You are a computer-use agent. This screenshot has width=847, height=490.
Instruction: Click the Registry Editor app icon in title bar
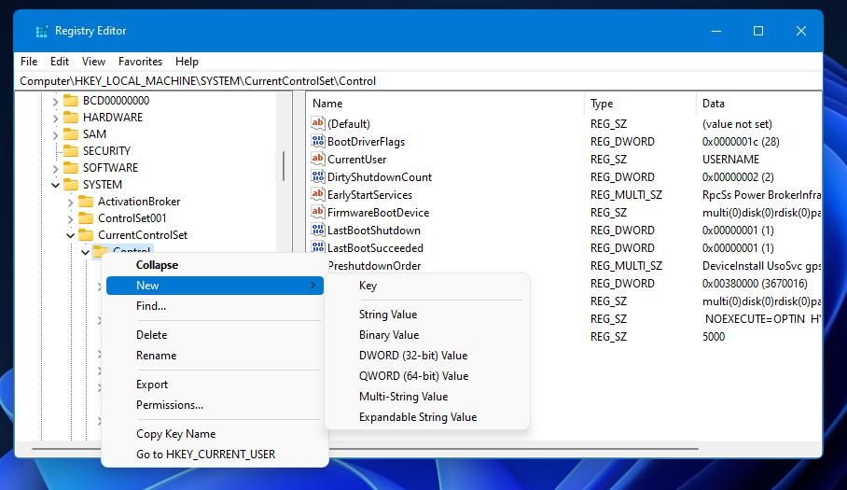click(42, 32)
